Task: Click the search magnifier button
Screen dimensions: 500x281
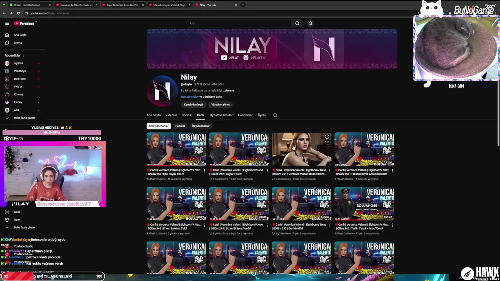Action: [x=297, y=23]
